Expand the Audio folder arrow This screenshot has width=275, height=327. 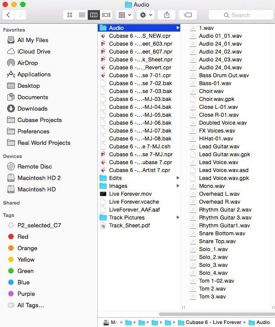pos(178,28)
